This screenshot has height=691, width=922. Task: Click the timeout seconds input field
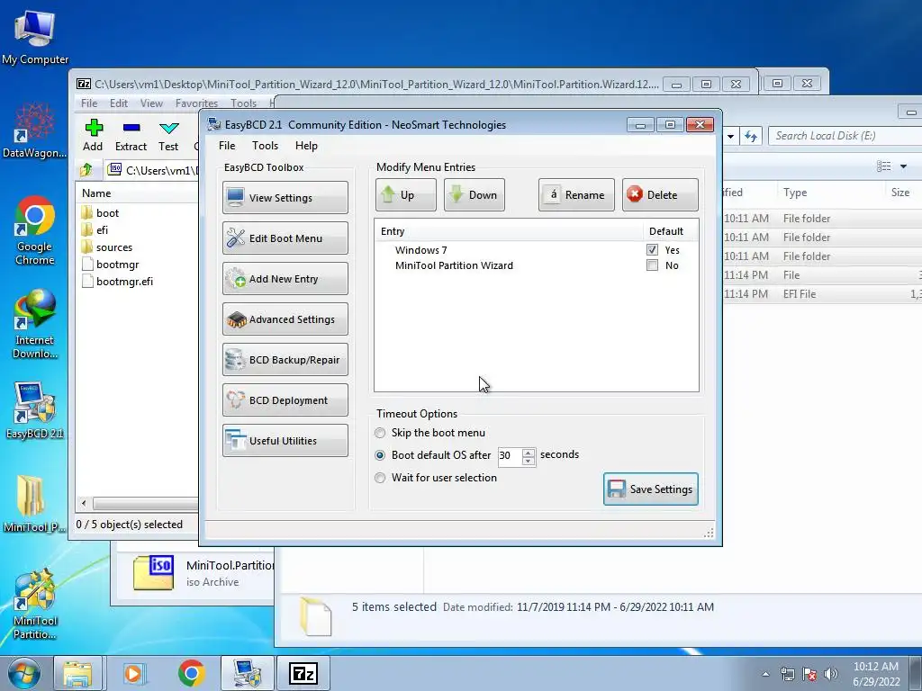pos(510,455)
